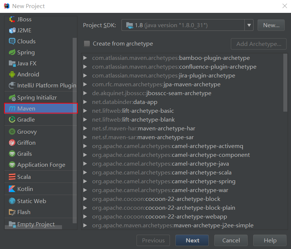This screenshot has width=291, height=249.
Task: Select the Maven m icon
Action: pos(12,108)
